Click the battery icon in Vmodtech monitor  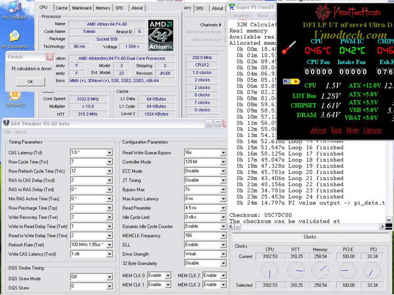click(291, 82)
